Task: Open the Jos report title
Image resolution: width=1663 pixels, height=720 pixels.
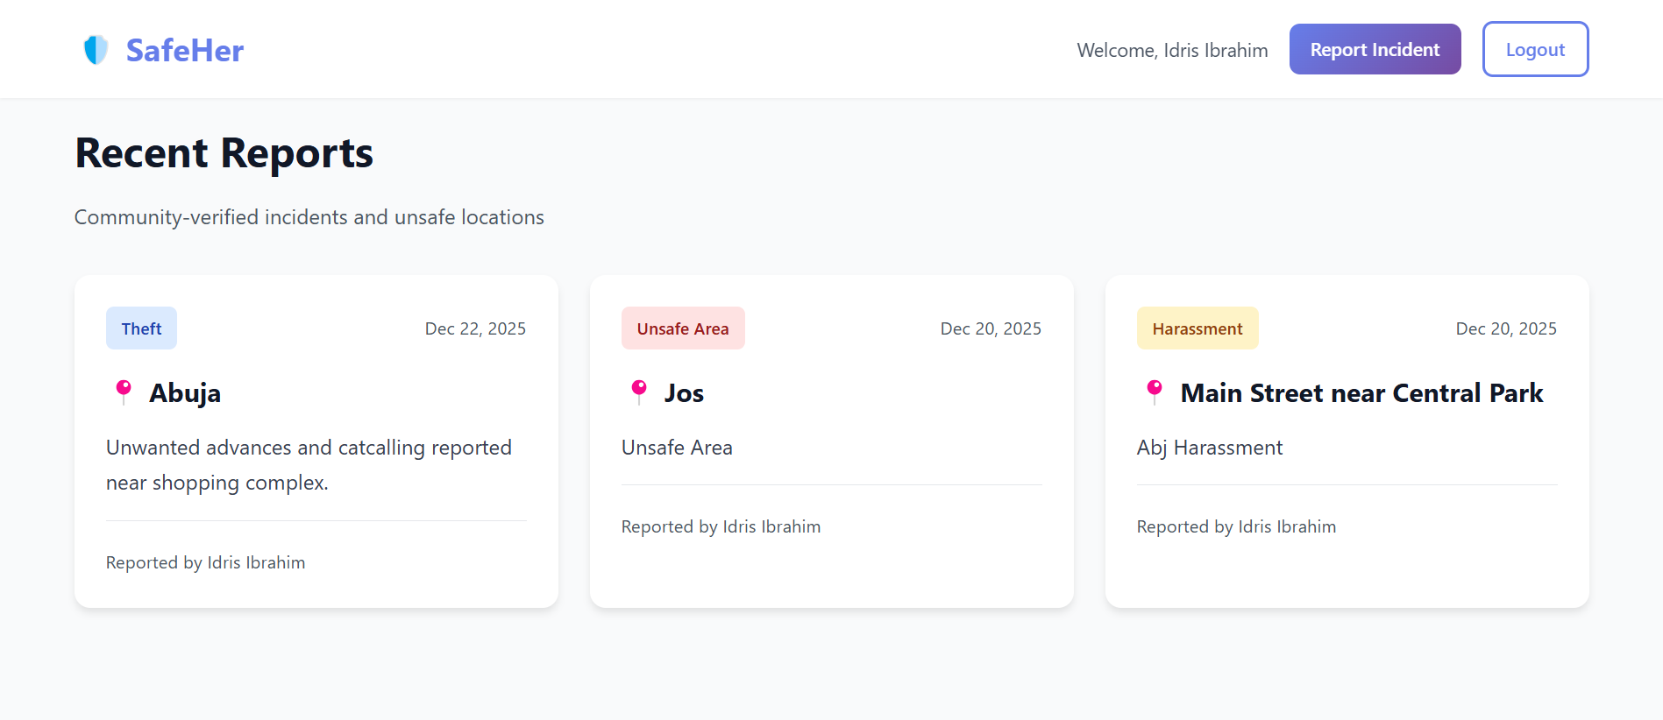Action: point(684,393)
